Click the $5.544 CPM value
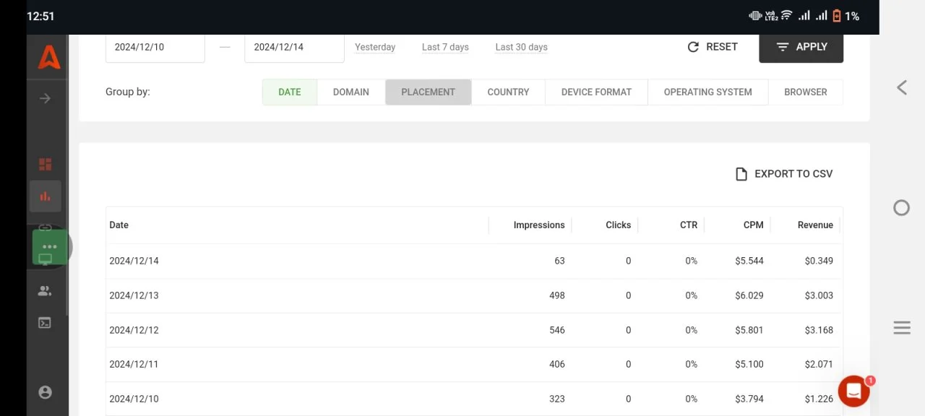The height and width of the screenshot is (416, 925). pos(749,261)
